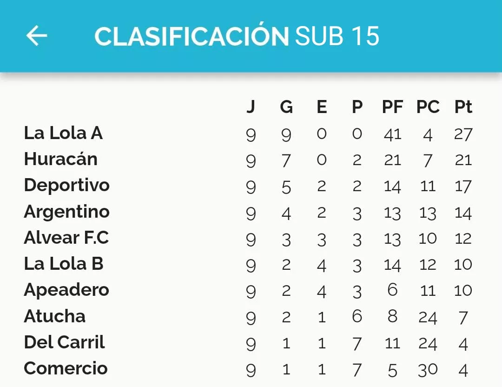502x387 pixels.
Task: Tap the Argentino team name
Action: [67, 212]
